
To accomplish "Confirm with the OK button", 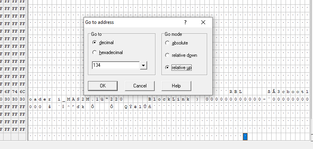I will (x=103, y=86).
